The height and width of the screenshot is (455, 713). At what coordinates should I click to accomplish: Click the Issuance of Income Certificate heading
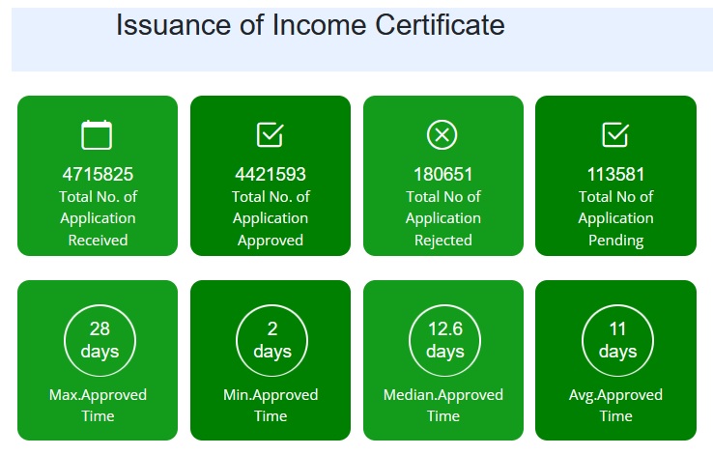pyautogui.click(x=310, y=25)
